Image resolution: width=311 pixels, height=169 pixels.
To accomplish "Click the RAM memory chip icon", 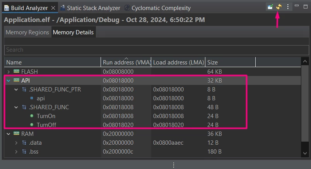I will click(x=17, y=134).
